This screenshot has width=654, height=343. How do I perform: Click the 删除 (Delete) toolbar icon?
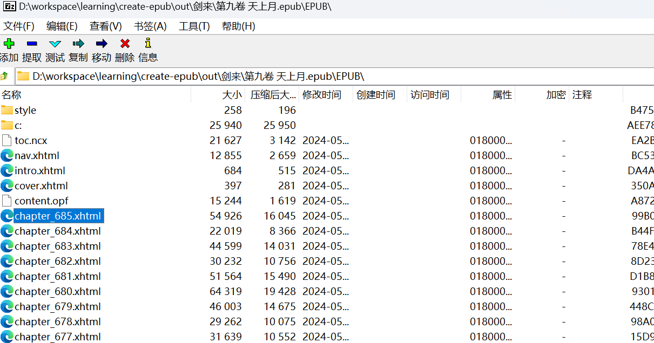124,44
